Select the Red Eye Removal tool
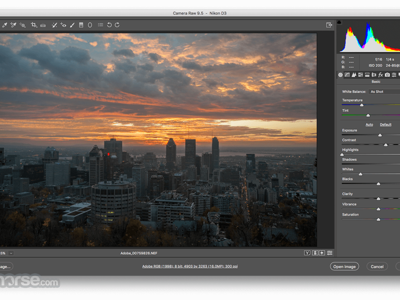Screen dimensions: 400x300 click(x=63, y=25)
